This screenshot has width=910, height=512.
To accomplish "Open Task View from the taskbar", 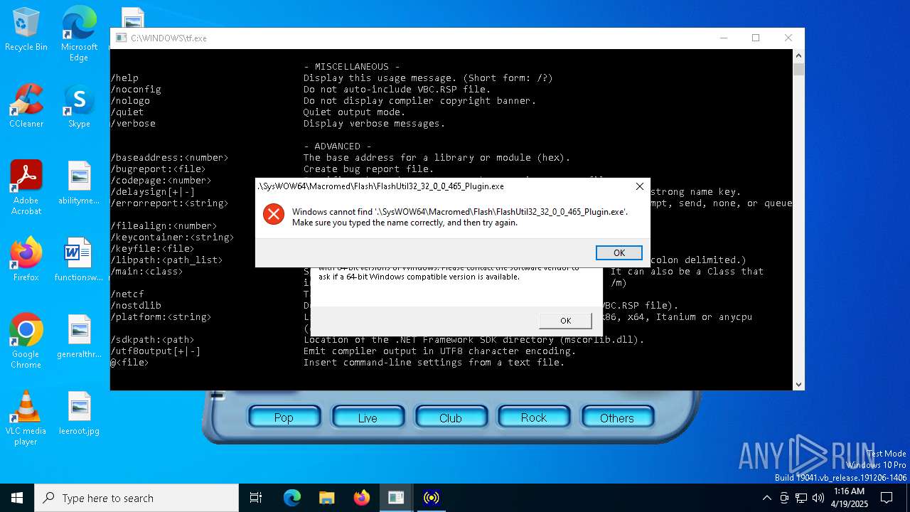I will (256, 498).
